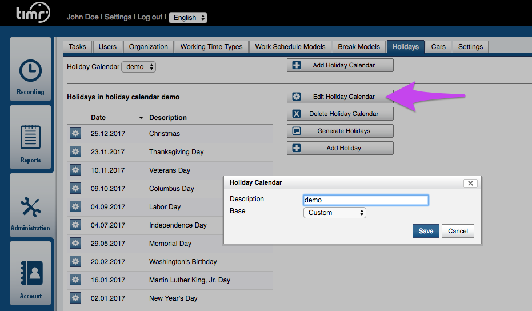Click the gear icon next to Christmas
Screen dimensions: 532x311
tap(75, 134)
